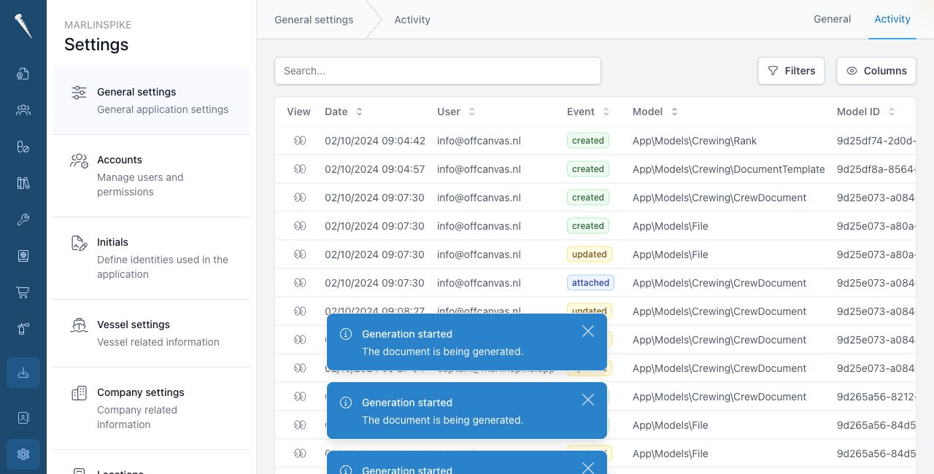Screen dimensions: 934x474
Task: Switch to the General tab
Action: pyautogui.click(x=832, y=20)
